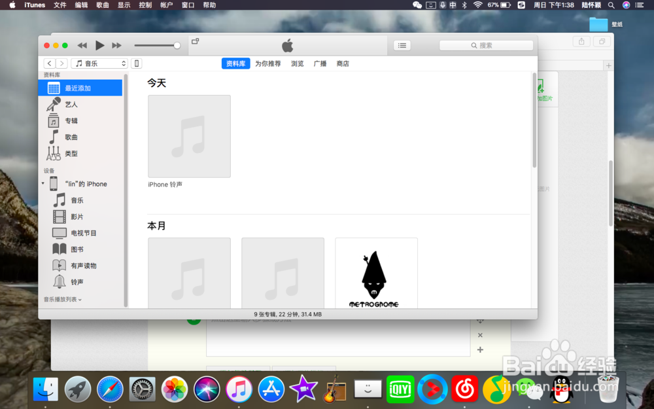Open the 窗口 menu

click(x=188, y=5)
